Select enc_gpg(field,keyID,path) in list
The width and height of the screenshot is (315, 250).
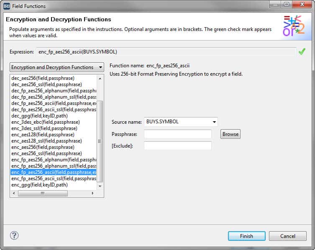[x=54, y=185]
